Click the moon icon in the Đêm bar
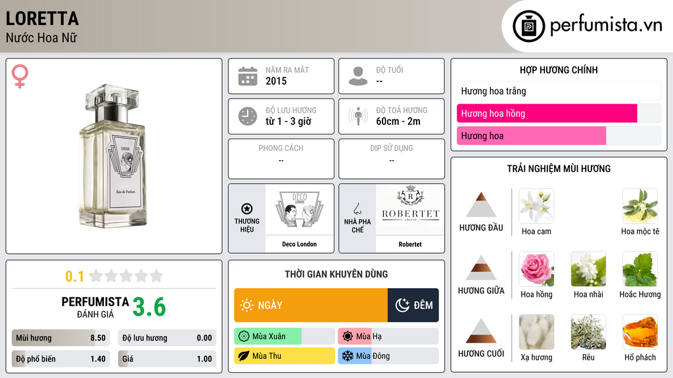673x378 pixels. [402, 305]
